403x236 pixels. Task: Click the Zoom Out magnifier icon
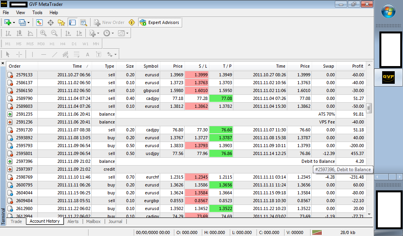click(x=54, y=33)
